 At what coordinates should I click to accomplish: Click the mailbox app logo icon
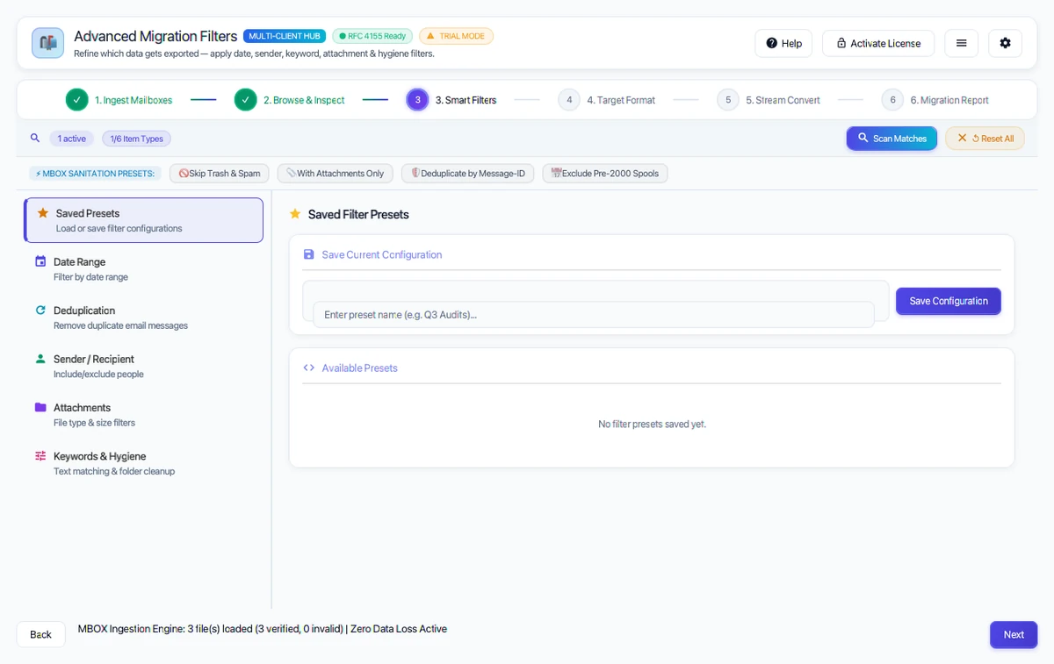pos(47,43)
